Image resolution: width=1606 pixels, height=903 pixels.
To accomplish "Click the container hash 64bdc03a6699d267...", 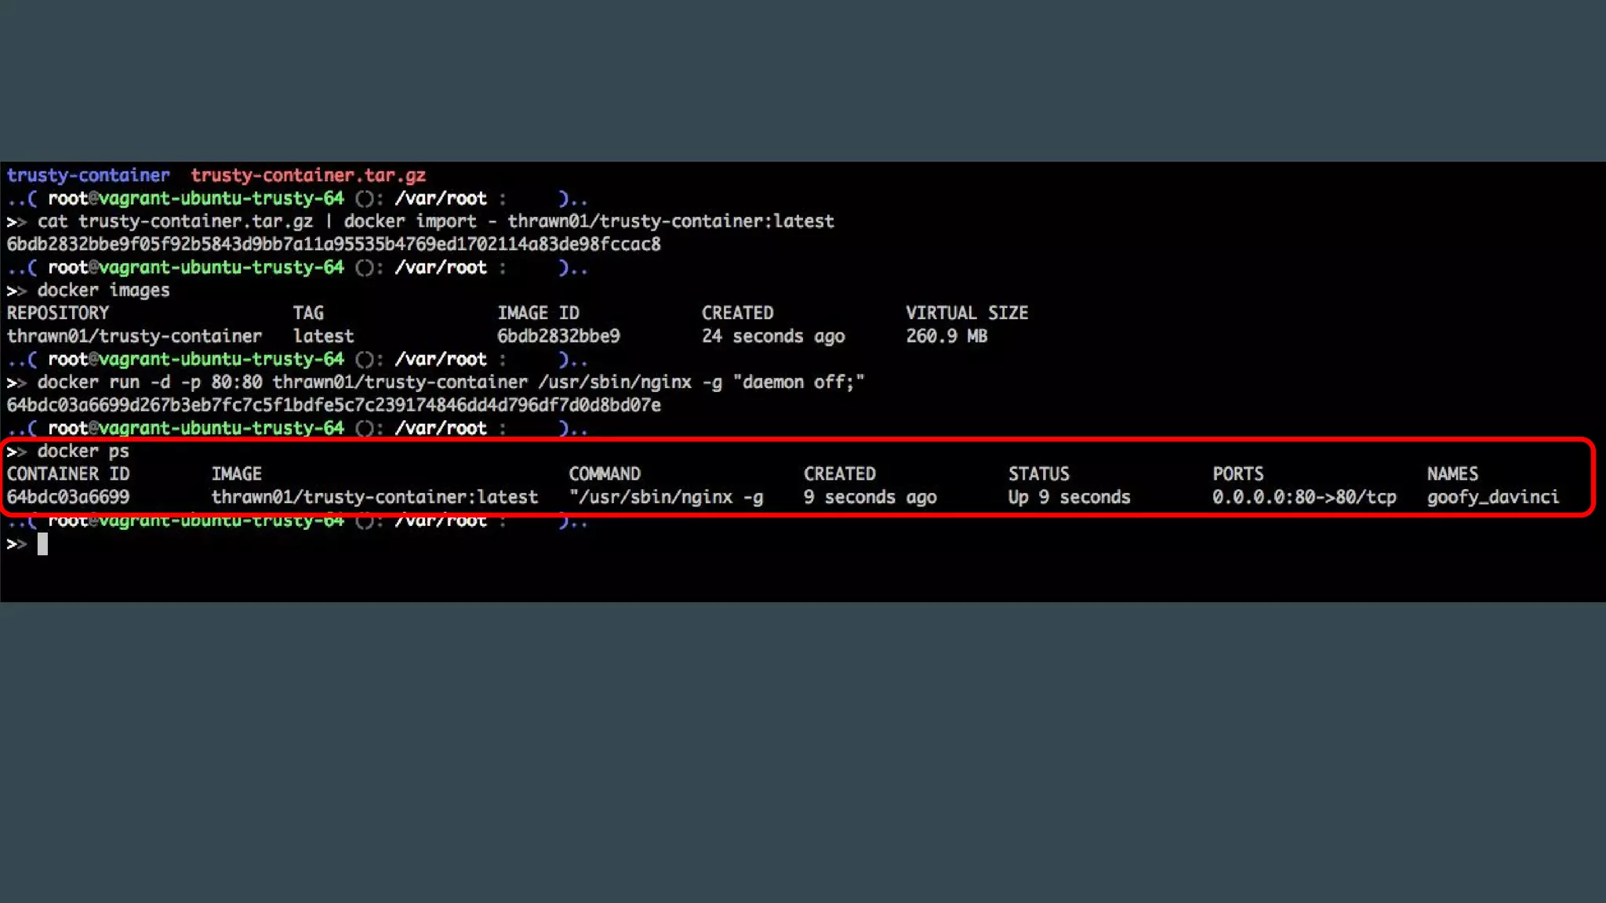I will click(x=333, y=405).
